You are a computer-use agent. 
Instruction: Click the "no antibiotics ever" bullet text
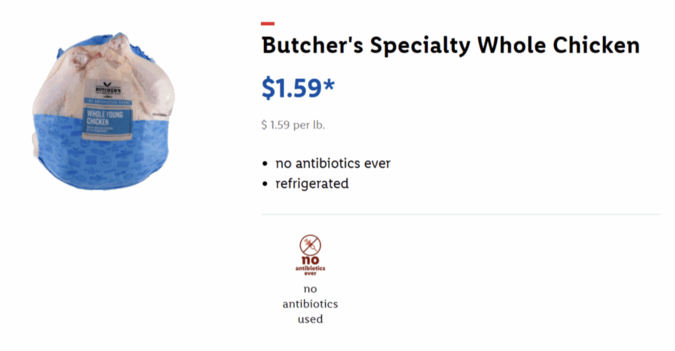[x=333, y=163]
